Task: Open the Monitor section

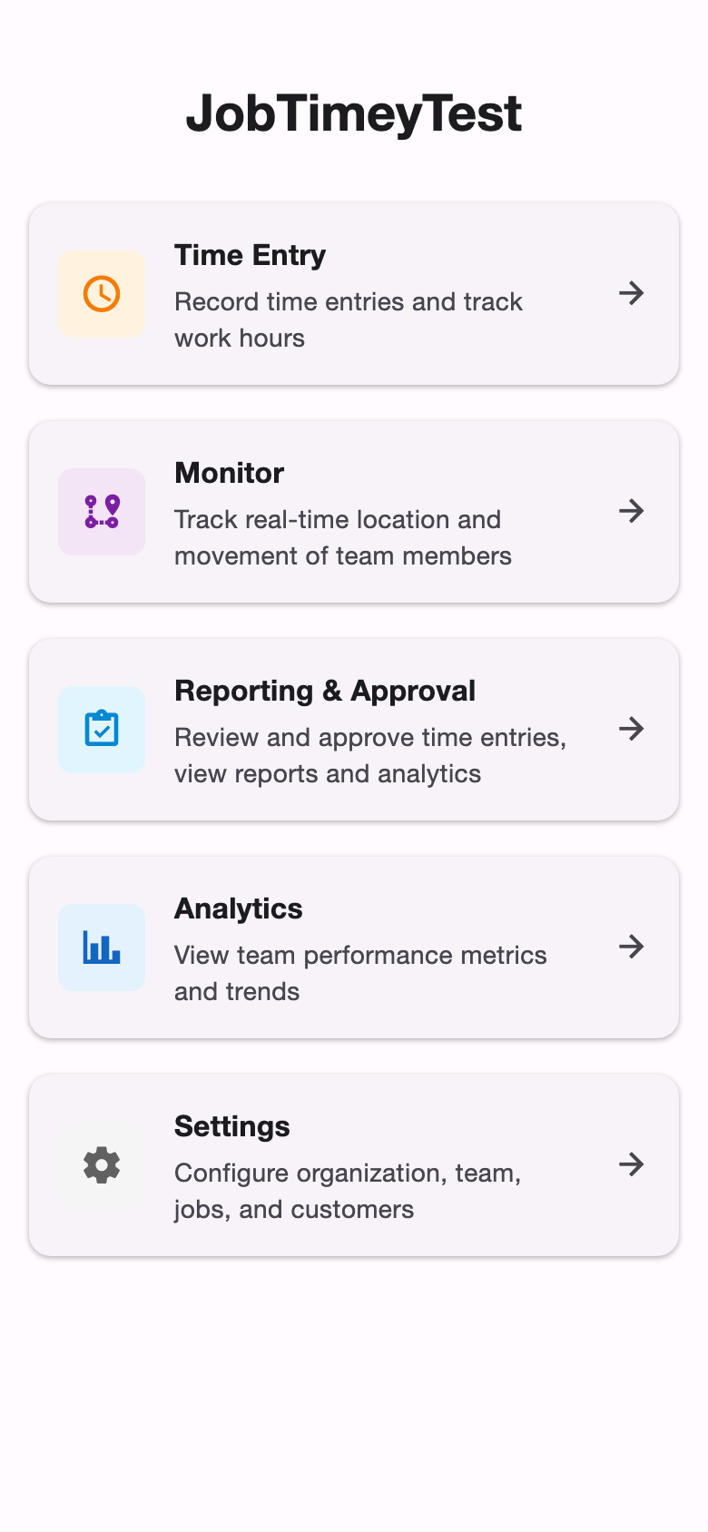Action: pyautogui.click(x=354, y=511)
